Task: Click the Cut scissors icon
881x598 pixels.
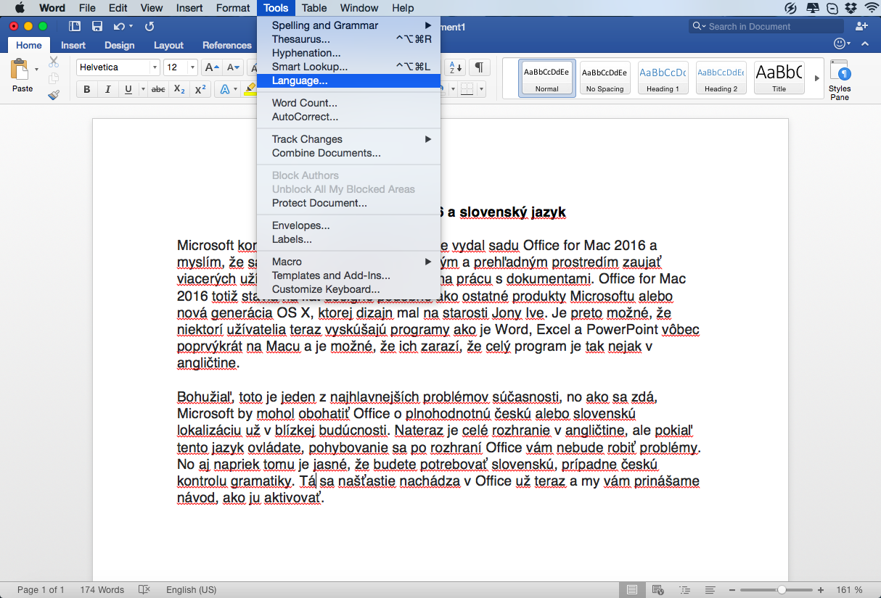Action: [54, 62]
